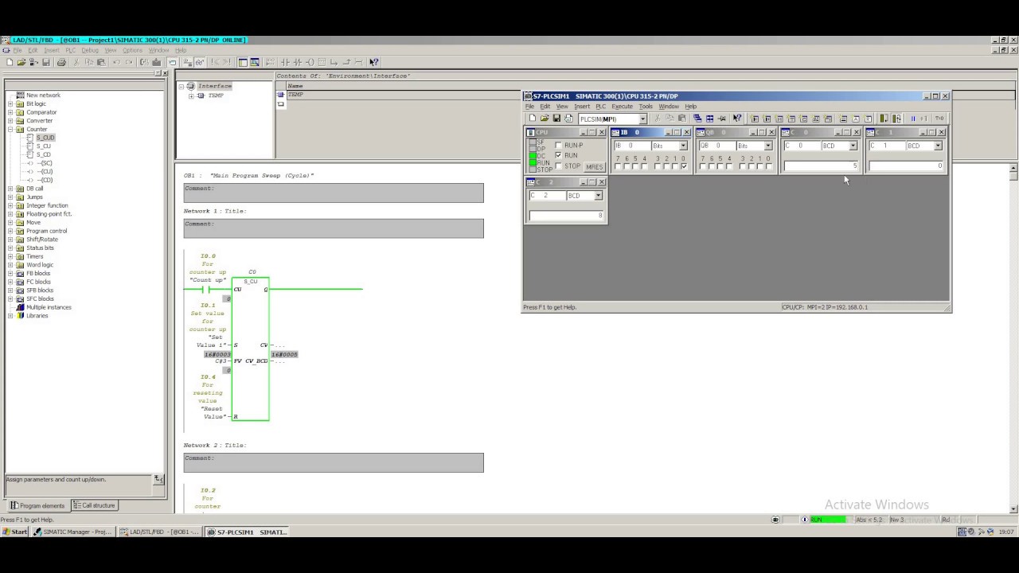This screenshot has width=1019, height=573.
Task: Open the PLC menu in LAD/STL/FBD
Action: click(x=70, y=50)
